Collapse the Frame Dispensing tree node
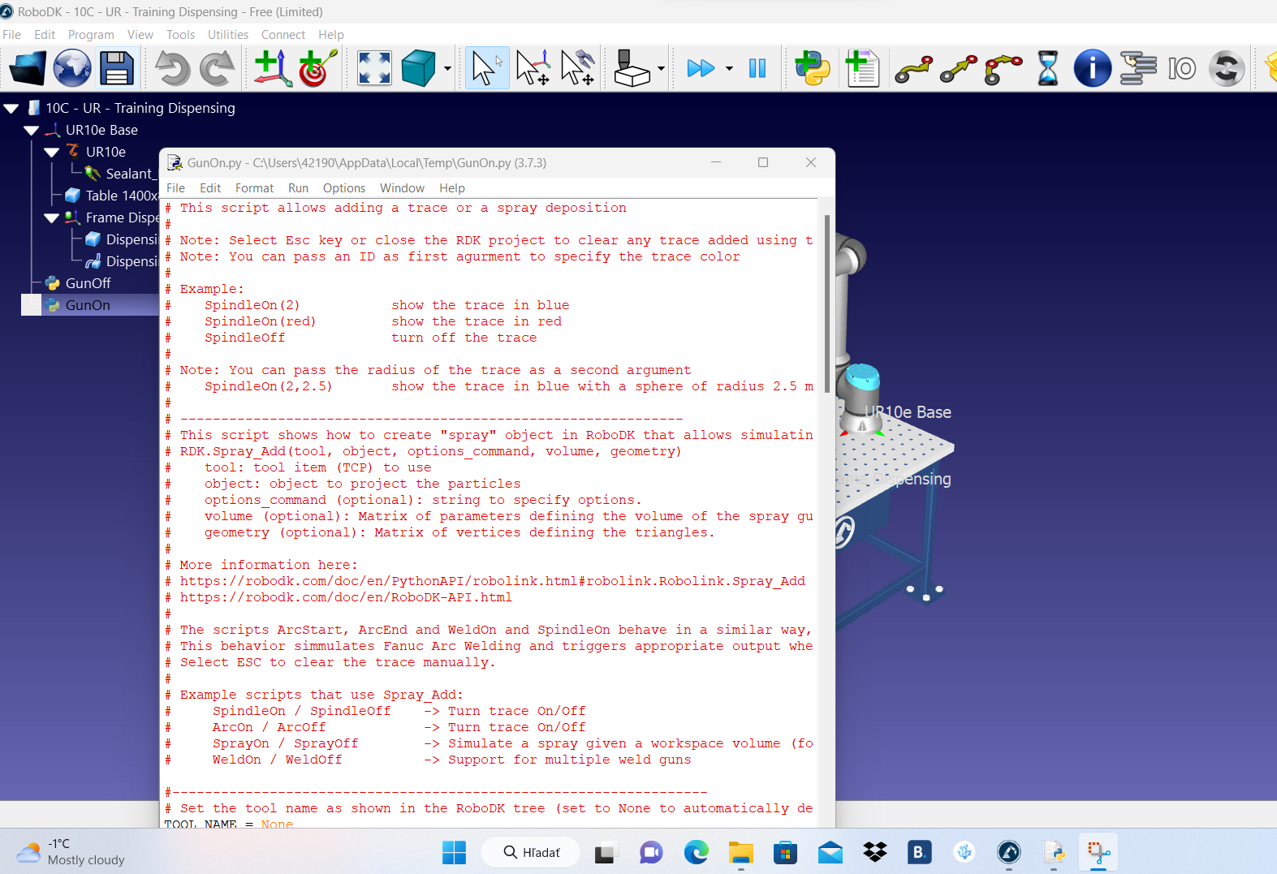The height and width of the screenshot is (874, 1277). pyautogui.click(x=52, y=217)
